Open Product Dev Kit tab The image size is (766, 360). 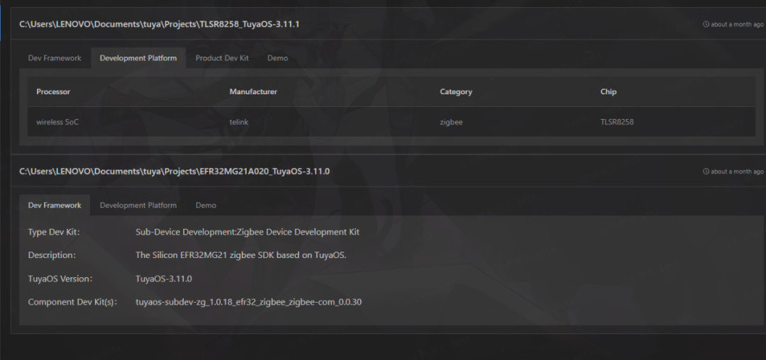click(x=222, y=58)
